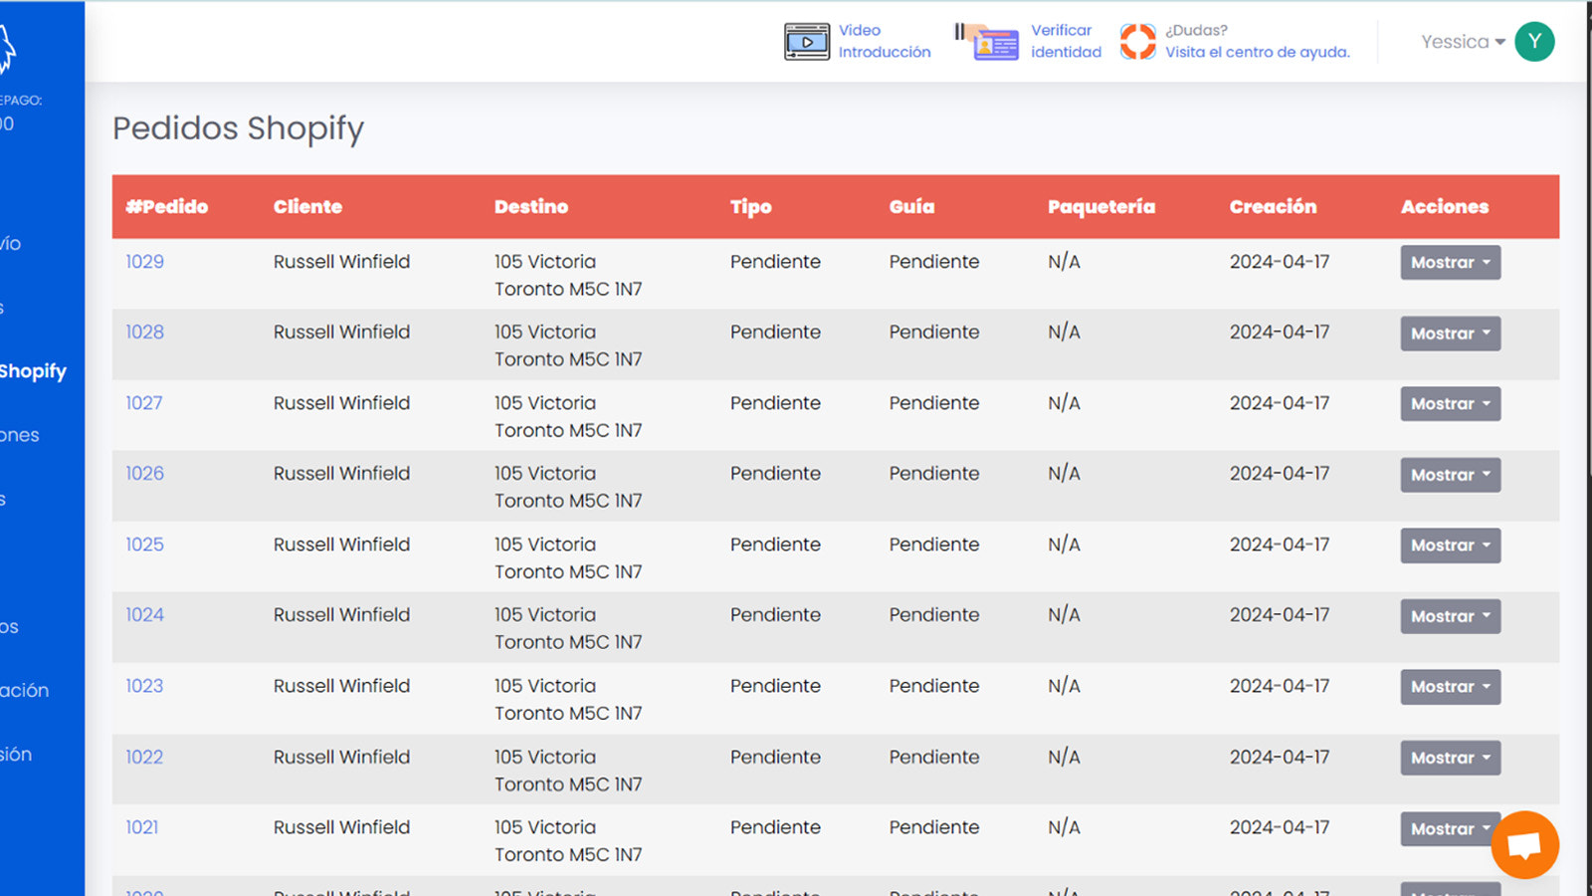
Task: Click Tipo Pendiente in order 1027 row
Action: (x=775, y=403)
